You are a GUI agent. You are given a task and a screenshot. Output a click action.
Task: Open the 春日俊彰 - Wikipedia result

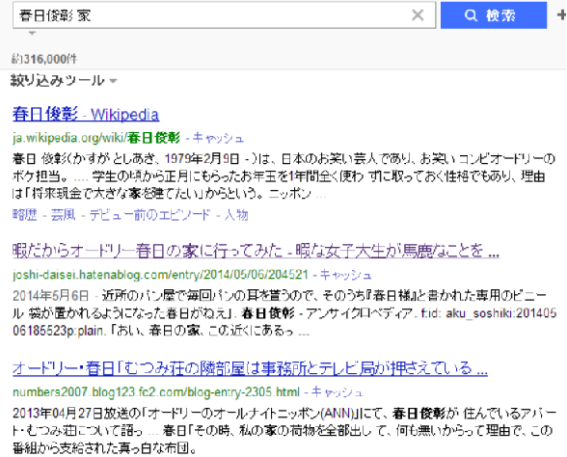(86, 115)
